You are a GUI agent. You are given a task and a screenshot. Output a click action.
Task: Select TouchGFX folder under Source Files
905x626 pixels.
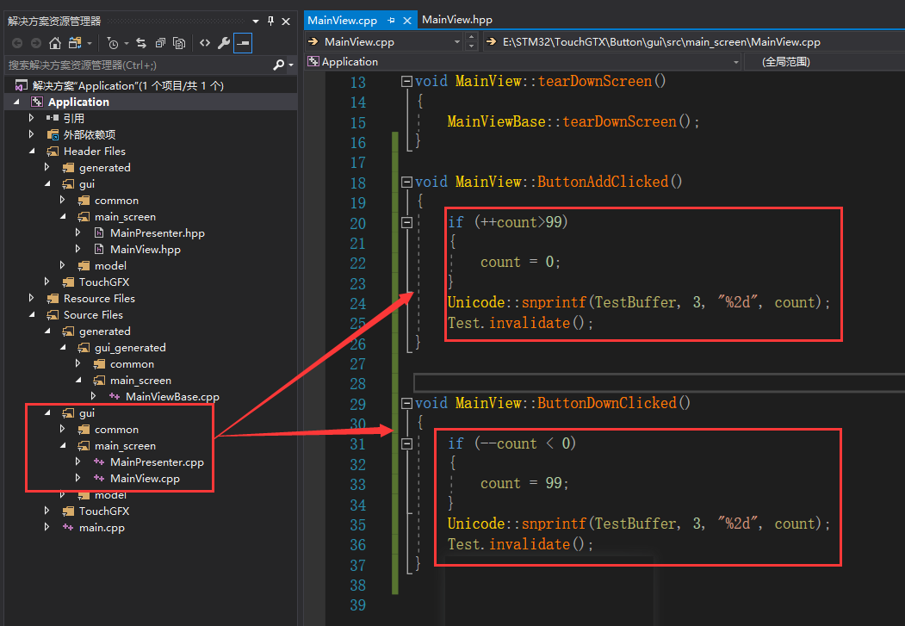(104, 511)
